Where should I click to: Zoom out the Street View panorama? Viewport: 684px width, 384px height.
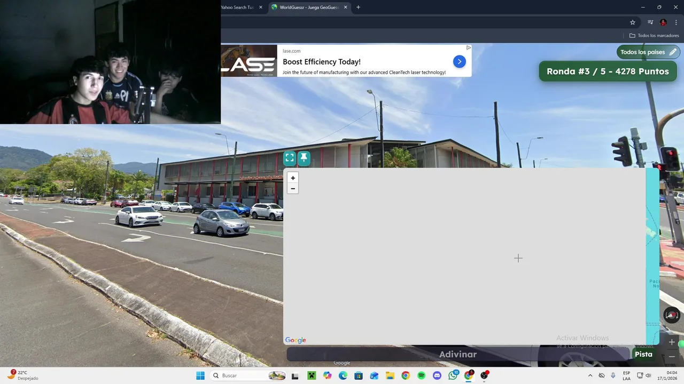[672, 356]
